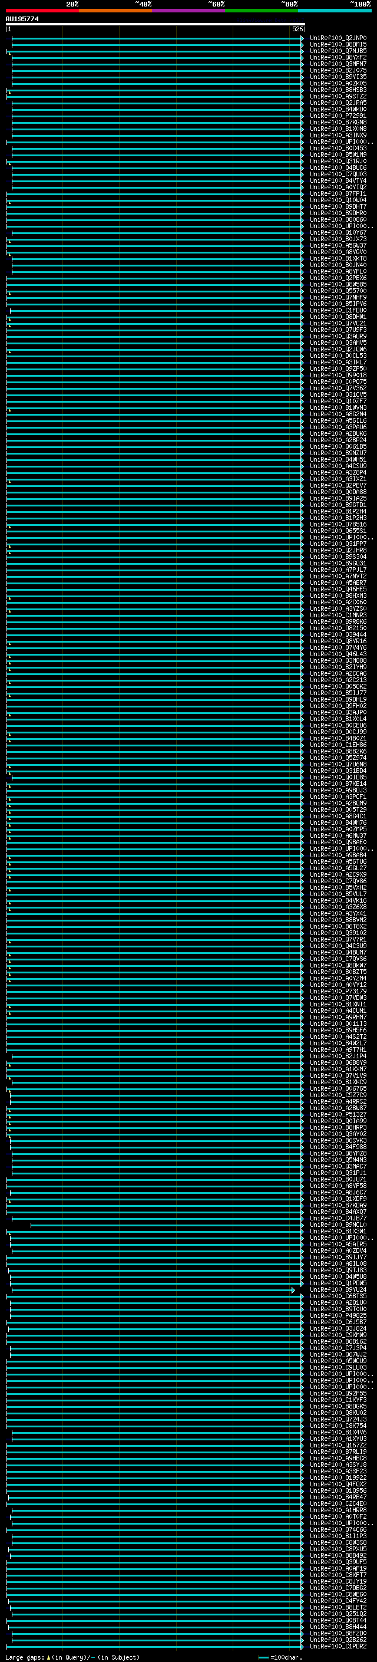
Task: Select the UniRef100_Q9BAE0 label
Action: [338, 842]
